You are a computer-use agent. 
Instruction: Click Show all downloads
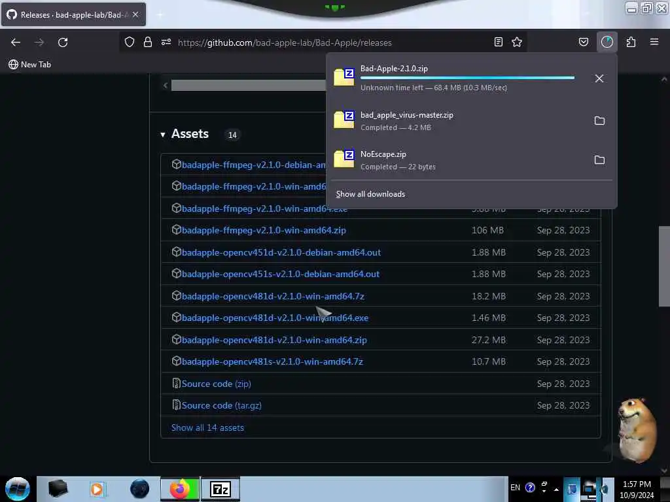coord(370,194)
